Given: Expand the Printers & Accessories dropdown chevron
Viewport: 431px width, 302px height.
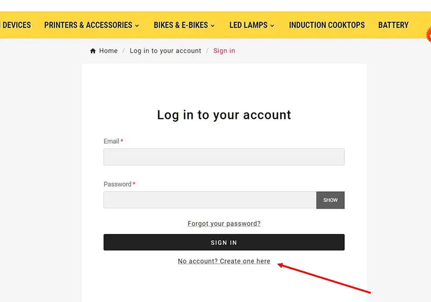Looking at the screenshot, I should point(137,26).
